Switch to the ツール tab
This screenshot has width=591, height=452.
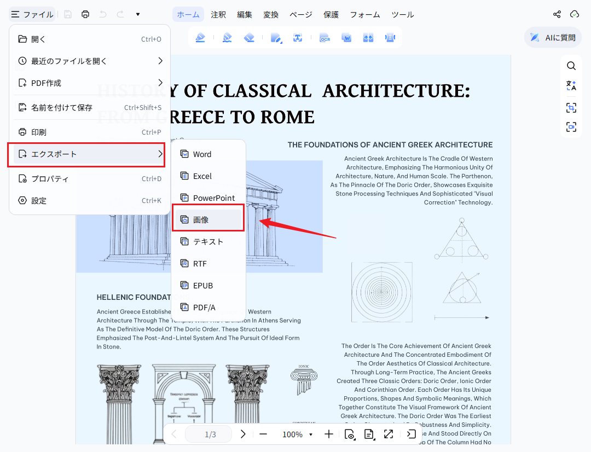click(403, 14)
